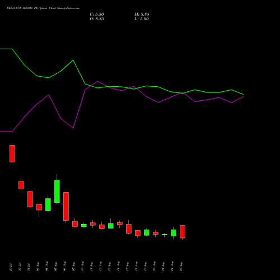Click the '03 Aug' date axis label

click(x=38, y=267)
